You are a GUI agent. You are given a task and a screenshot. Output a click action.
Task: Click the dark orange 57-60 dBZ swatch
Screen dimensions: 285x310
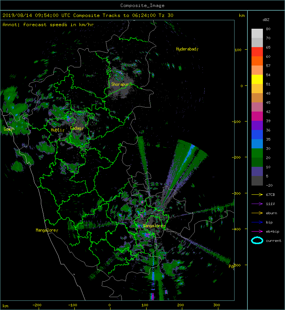point(257,61)
